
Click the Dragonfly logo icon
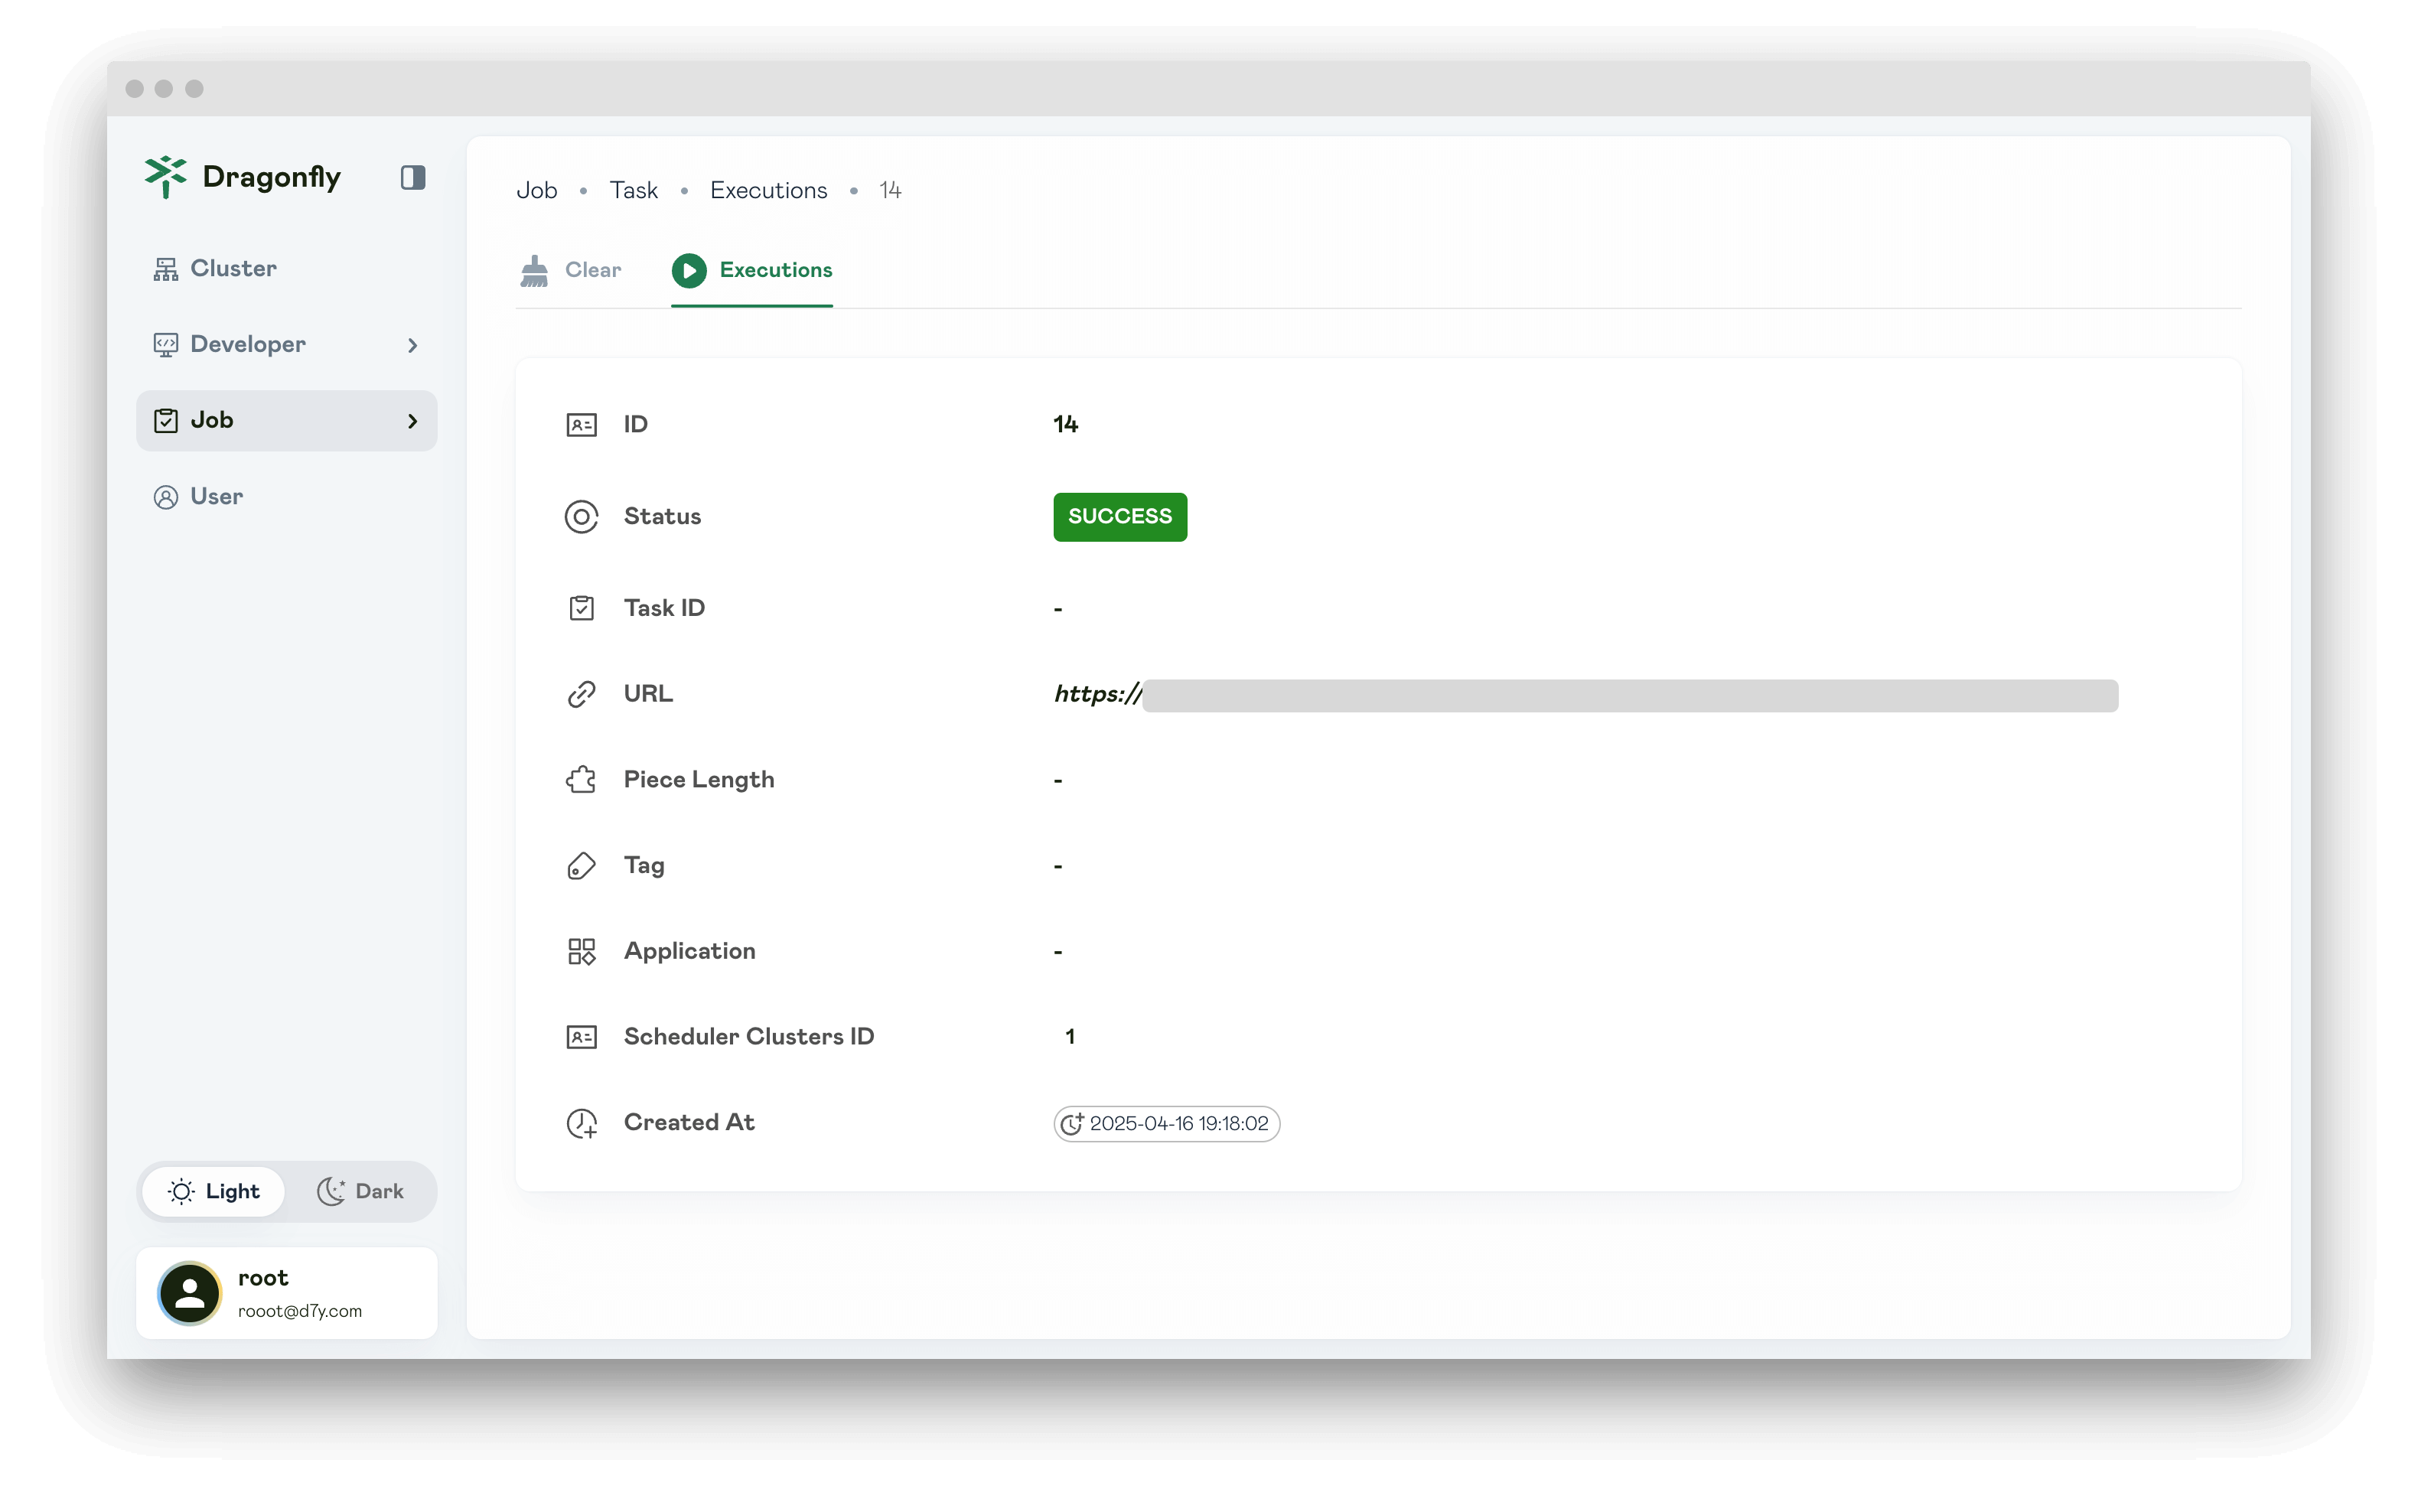click(165, 177)
